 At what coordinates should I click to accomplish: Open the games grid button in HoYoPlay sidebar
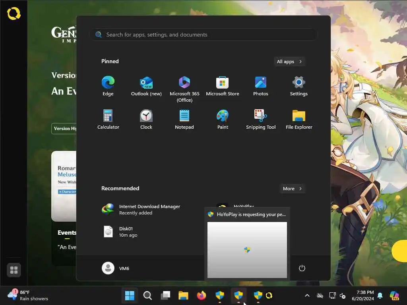pyautogui.click(x=14, y=270)
